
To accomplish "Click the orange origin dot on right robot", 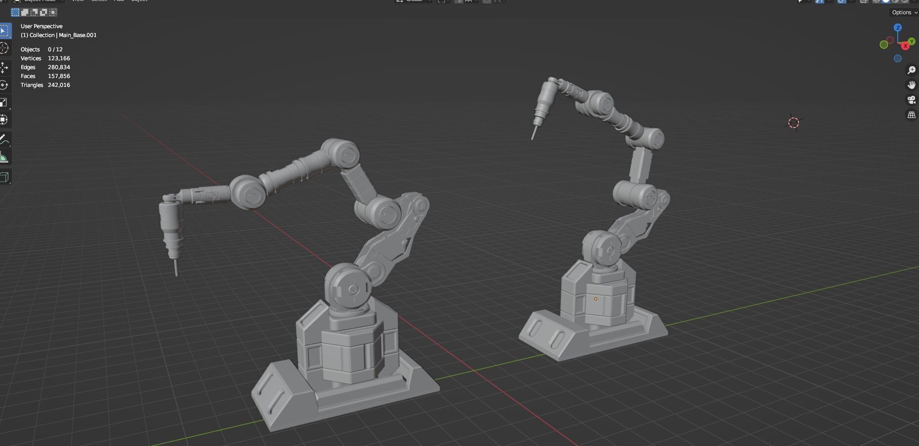I will point(596,299).
